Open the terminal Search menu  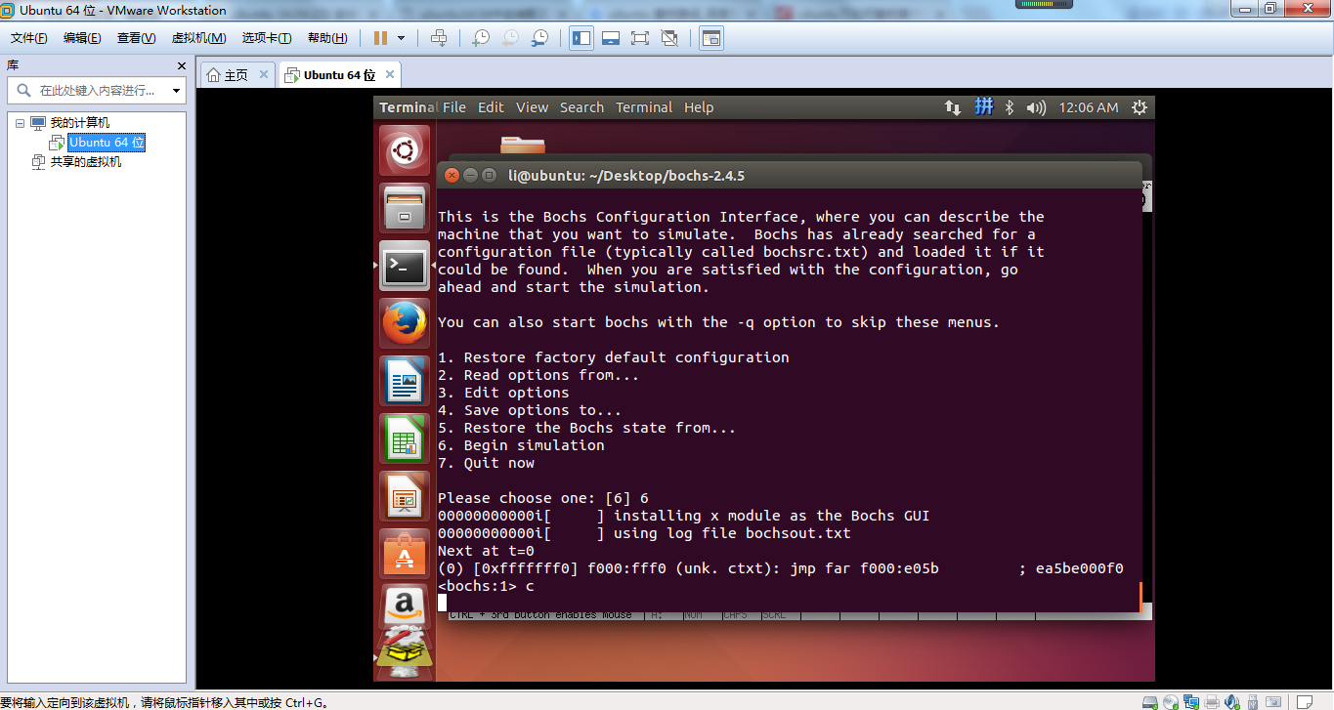point(581,107)
